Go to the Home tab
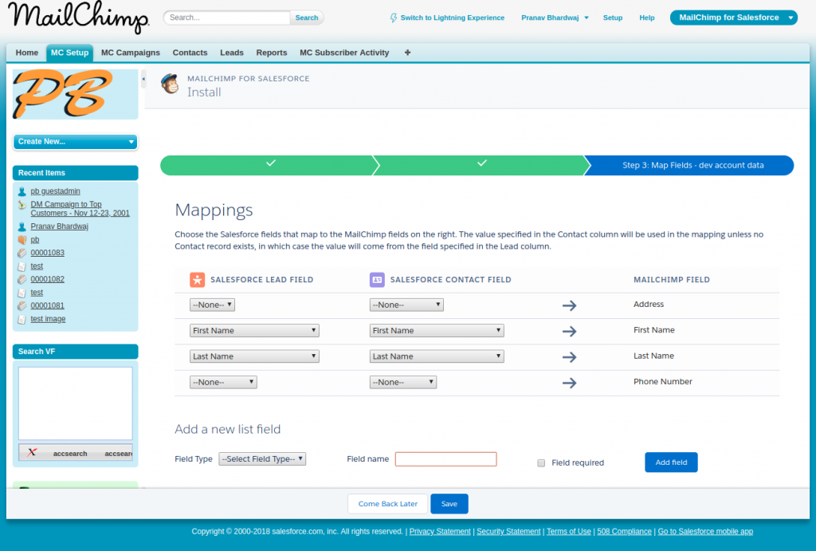The height and width of the screenshot is (551, 816). (x=27, y=53)
